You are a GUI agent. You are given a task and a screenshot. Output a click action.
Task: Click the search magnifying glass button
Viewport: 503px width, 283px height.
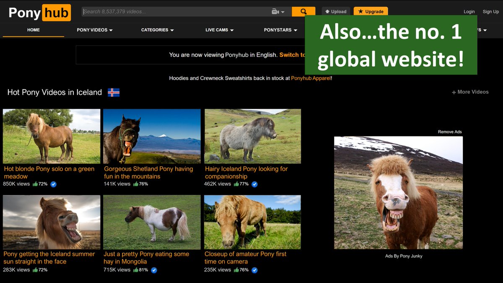303,11
